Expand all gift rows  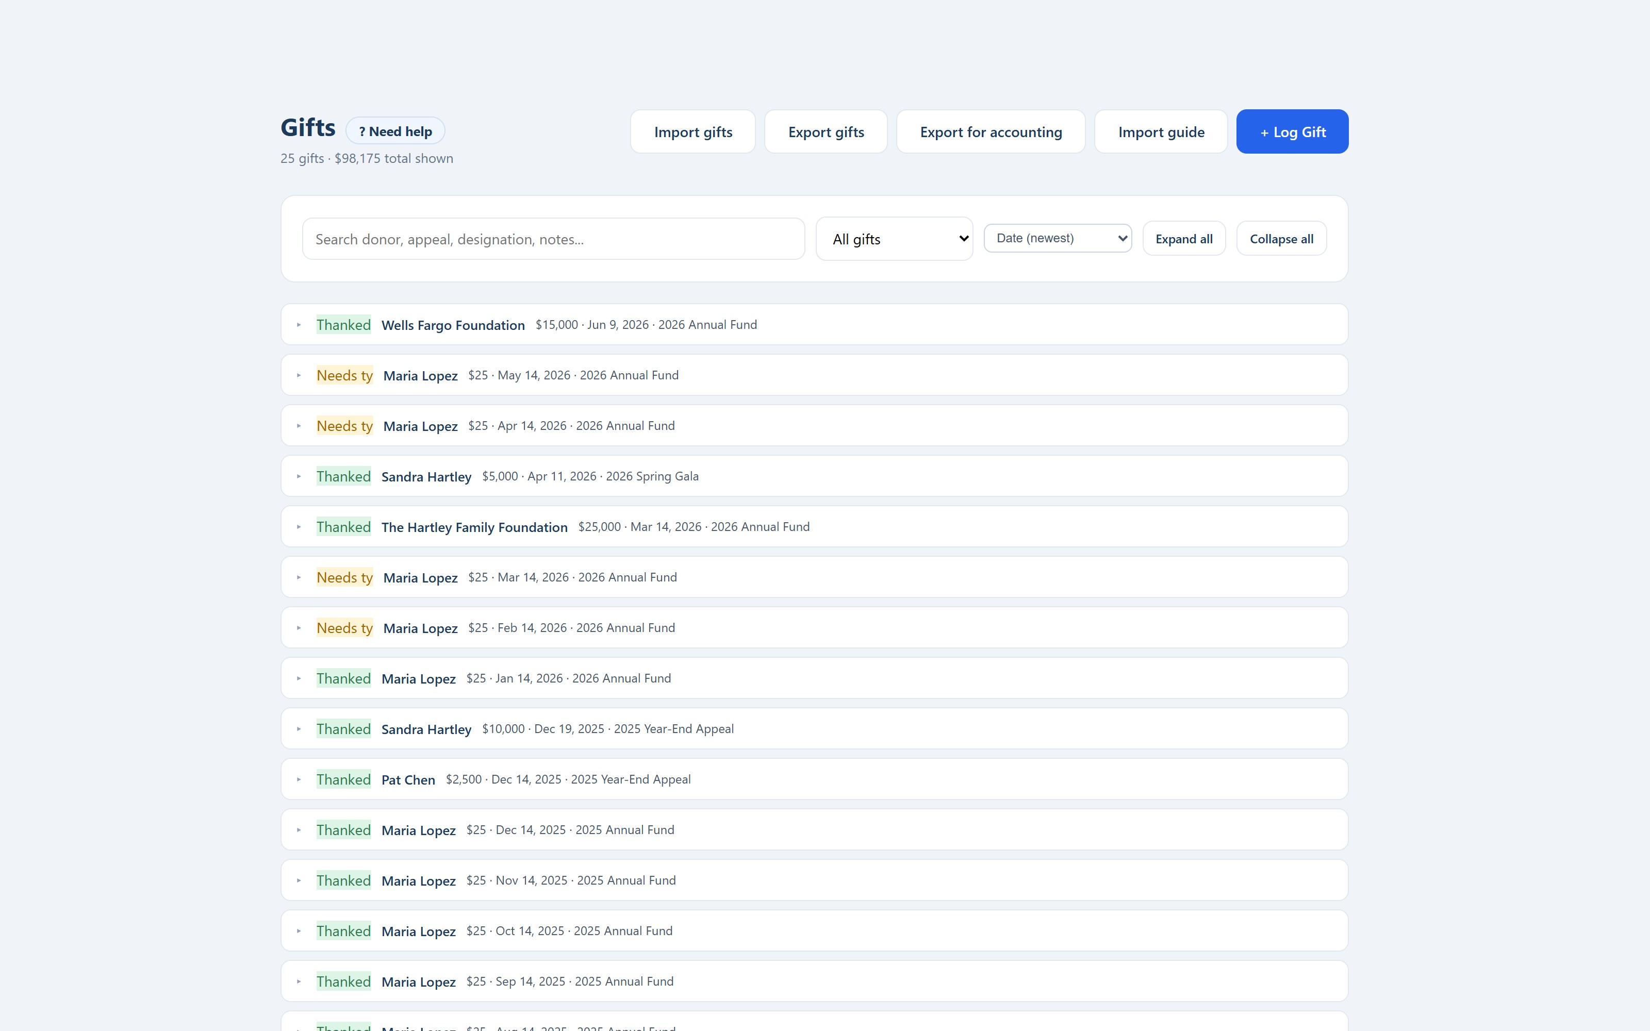tap(1184, 239)
